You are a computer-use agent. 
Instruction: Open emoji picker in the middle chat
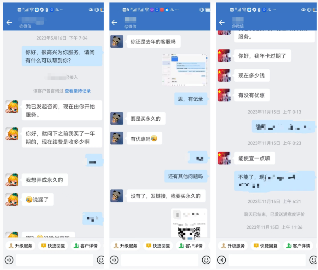[206, 260]
